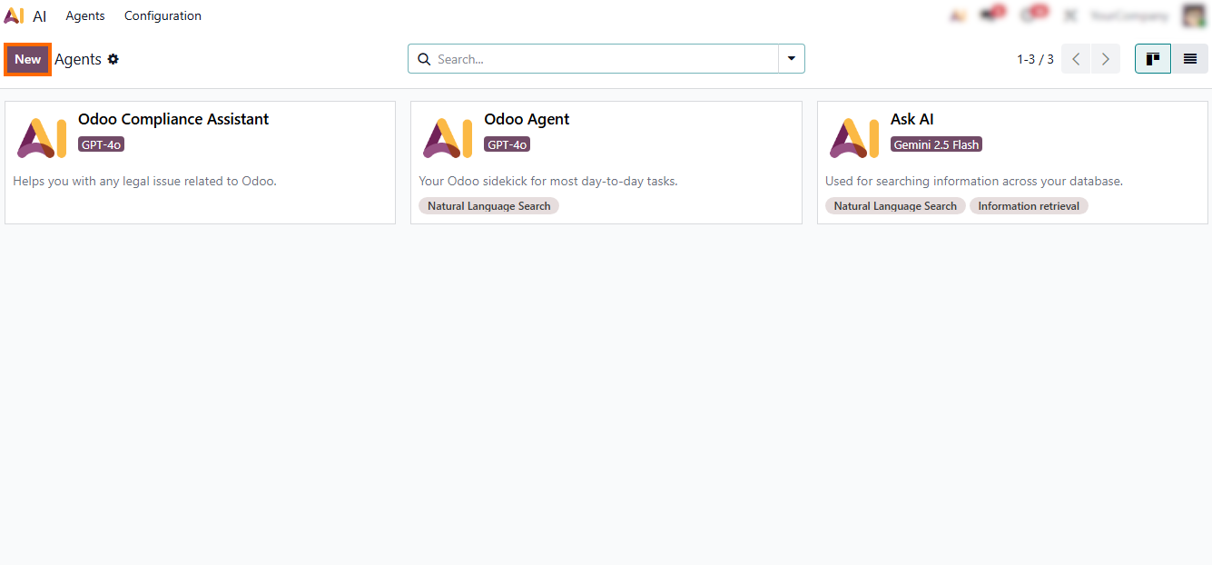
Task: Click the Information retrieval tag
Action: tap(1029, 206)
